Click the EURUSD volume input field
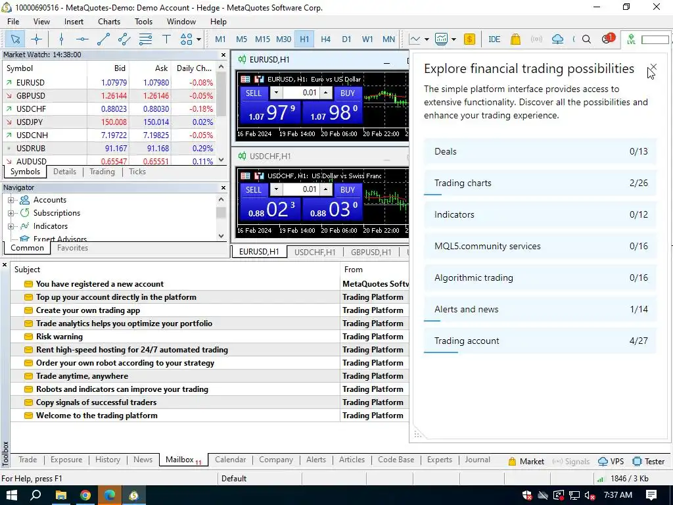This screenshot has height=505, width=673. [x=301, y=93]
